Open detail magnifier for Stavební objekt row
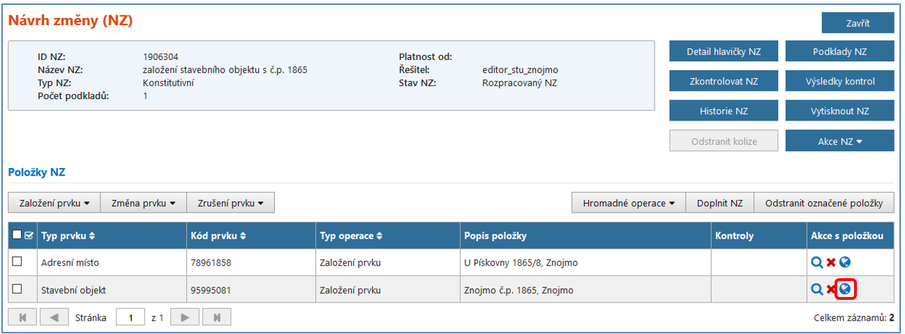 point(816,289)
